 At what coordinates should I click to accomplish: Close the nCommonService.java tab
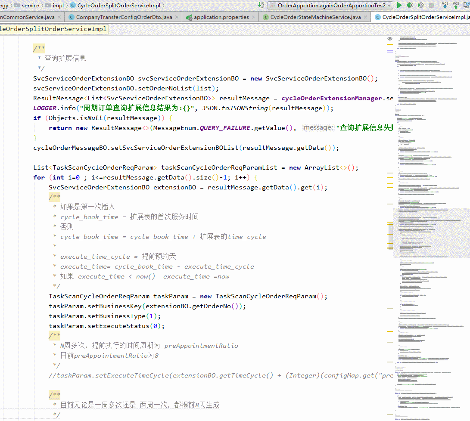point(59,17)
